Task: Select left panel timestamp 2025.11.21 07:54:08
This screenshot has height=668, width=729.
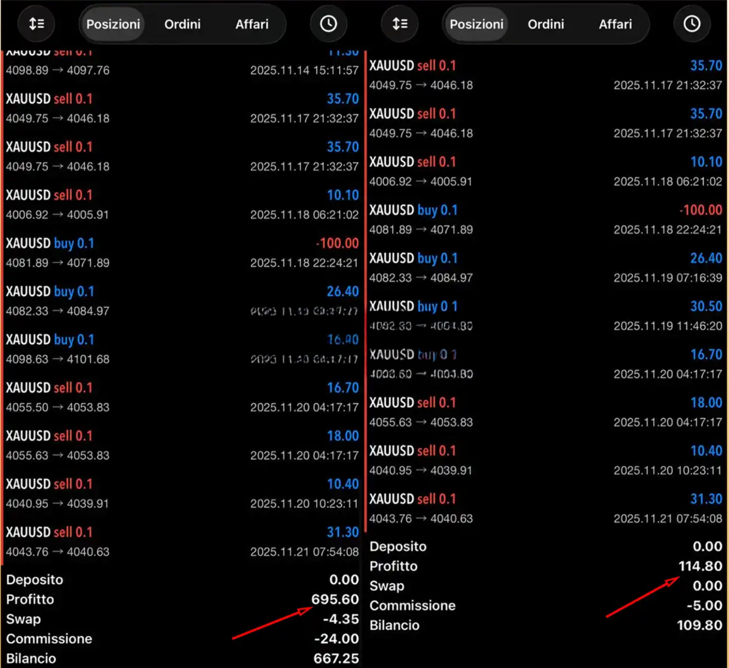Action: [304, 552]
